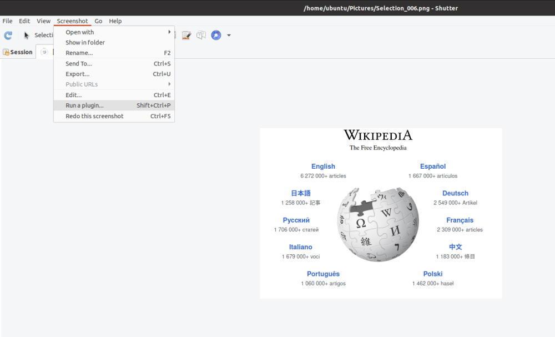Select the Selection capture cursor icon
The image size is (555, 337).
pos(26,35)
